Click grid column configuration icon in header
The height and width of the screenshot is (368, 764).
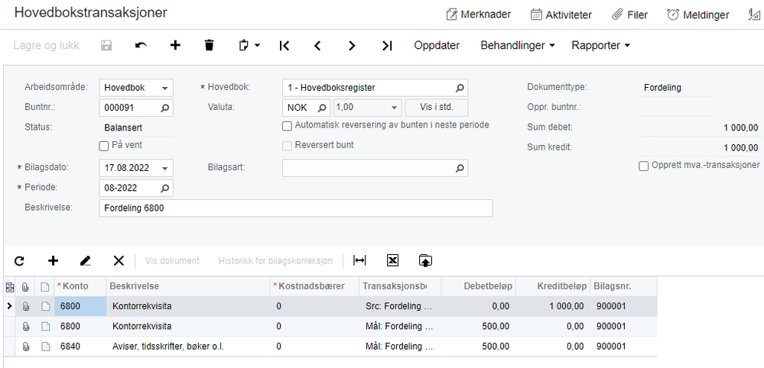tap(9, 287)
